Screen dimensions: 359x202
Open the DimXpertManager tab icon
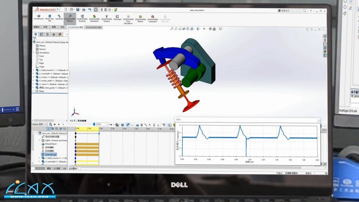coord(53,35)
